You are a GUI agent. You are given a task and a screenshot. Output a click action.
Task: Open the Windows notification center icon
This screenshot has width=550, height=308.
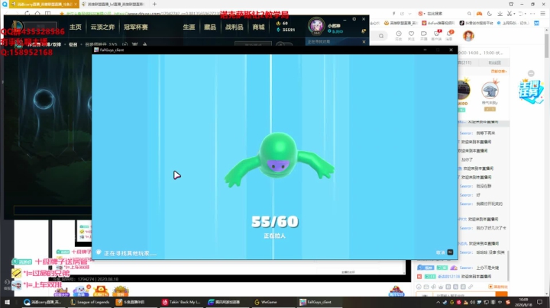click(x=540, y=302)
